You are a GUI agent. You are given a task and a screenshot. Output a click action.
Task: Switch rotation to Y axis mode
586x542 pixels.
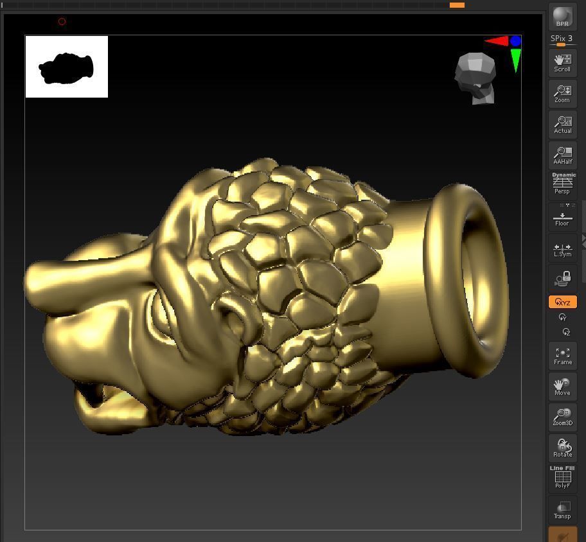point(562,317)
